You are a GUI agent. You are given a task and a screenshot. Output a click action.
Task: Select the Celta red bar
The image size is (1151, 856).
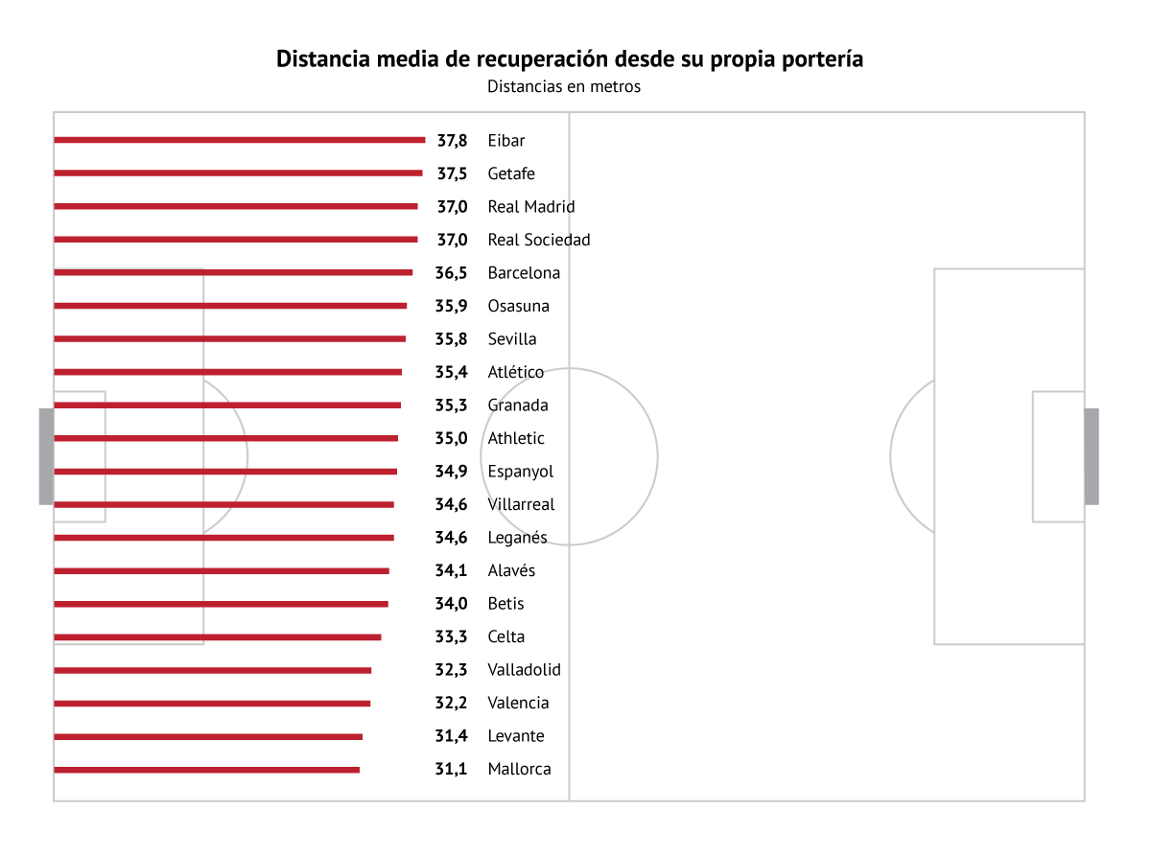[218, 637]
